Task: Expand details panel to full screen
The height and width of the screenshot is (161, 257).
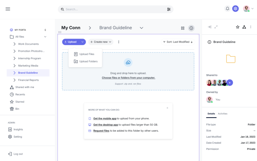Action: (216, 27)
